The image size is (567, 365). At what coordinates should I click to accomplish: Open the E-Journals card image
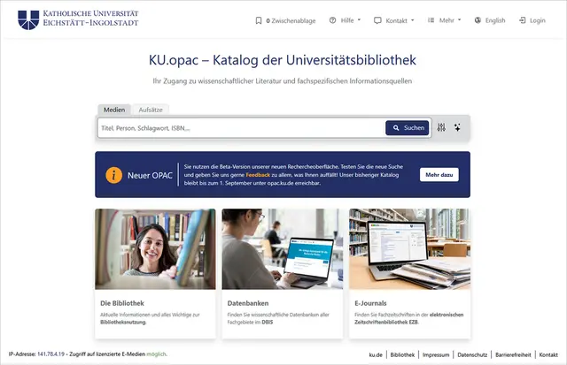[x=409, y=249]
